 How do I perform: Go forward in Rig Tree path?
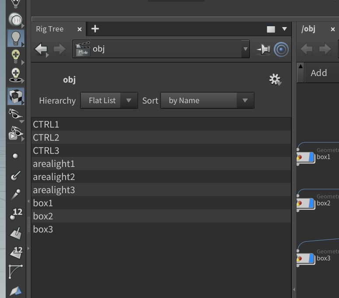[x=59, y=49]
